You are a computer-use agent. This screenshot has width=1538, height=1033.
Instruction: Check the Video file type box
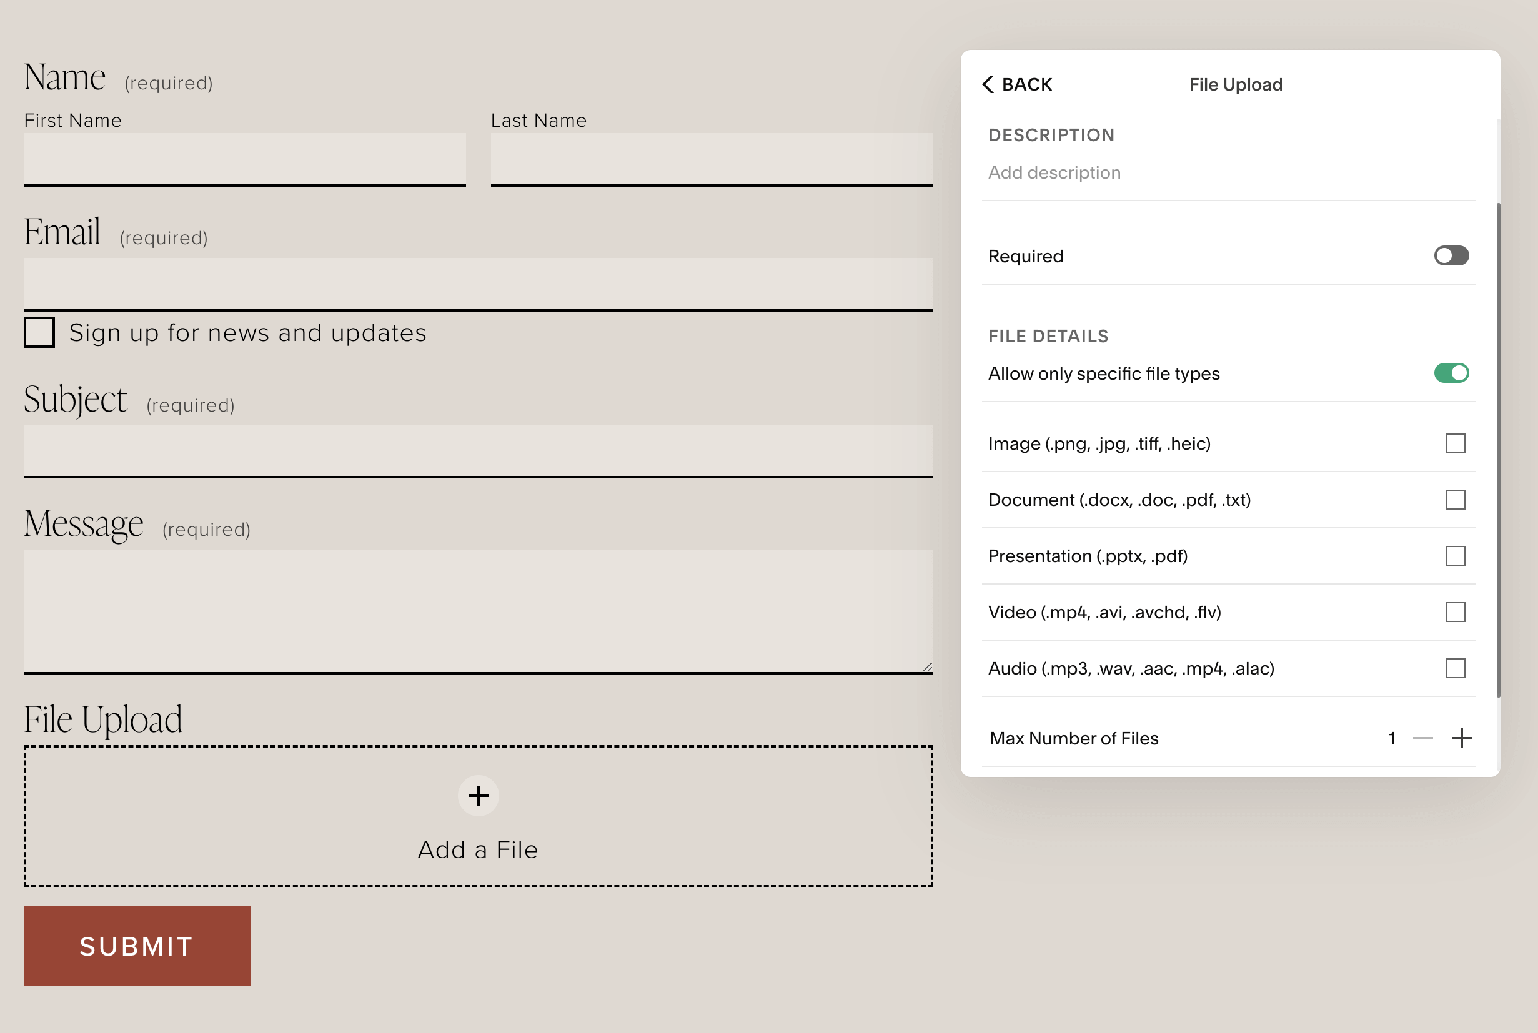(x=1455, y=612)
